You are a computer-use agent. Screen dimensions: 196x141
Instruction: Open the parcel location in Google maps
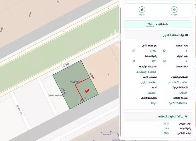click(x=174, y=10)
